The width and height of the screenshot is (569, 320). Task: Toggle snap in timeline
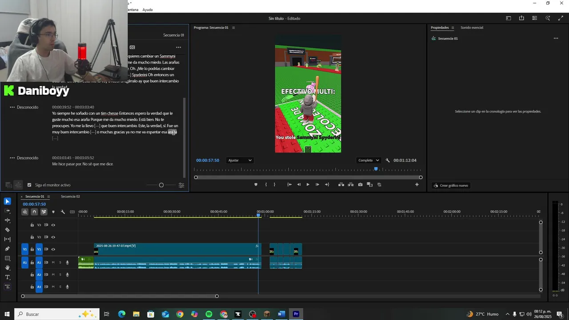coord(34,212)
